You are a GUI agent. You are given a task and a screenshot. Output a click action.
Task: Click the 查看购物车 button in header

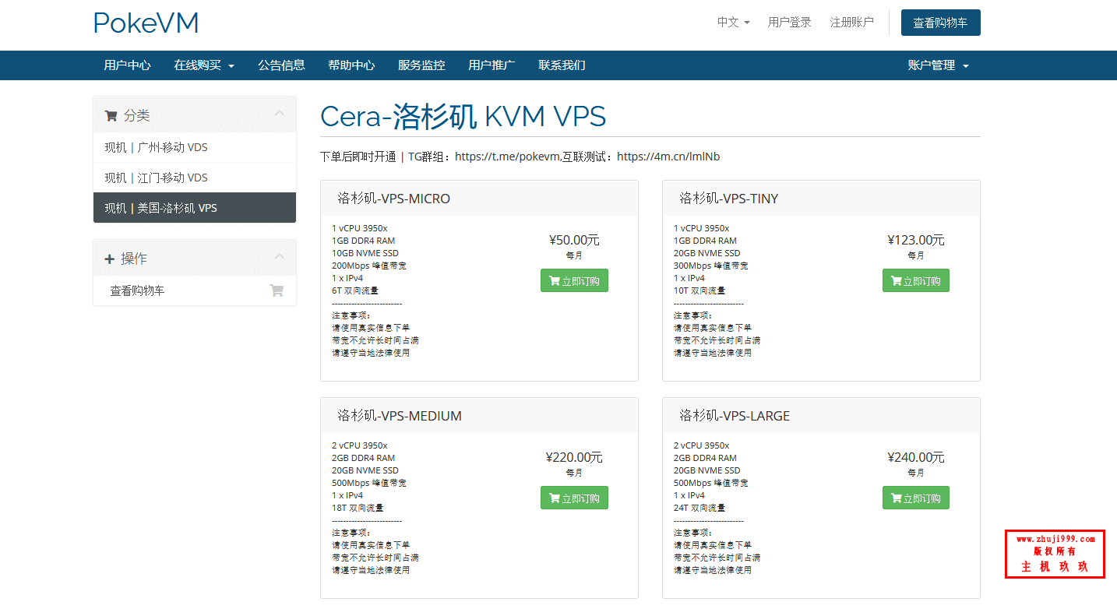[940, 23]
